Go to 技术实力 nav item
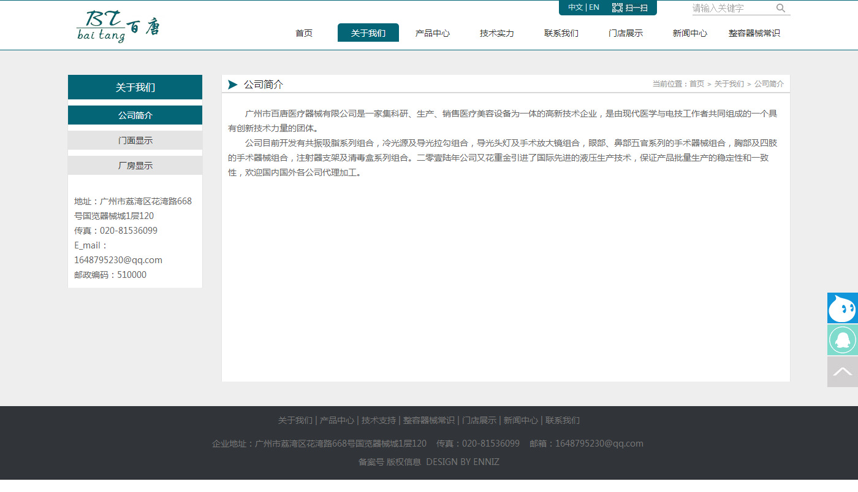 [497, 33]
